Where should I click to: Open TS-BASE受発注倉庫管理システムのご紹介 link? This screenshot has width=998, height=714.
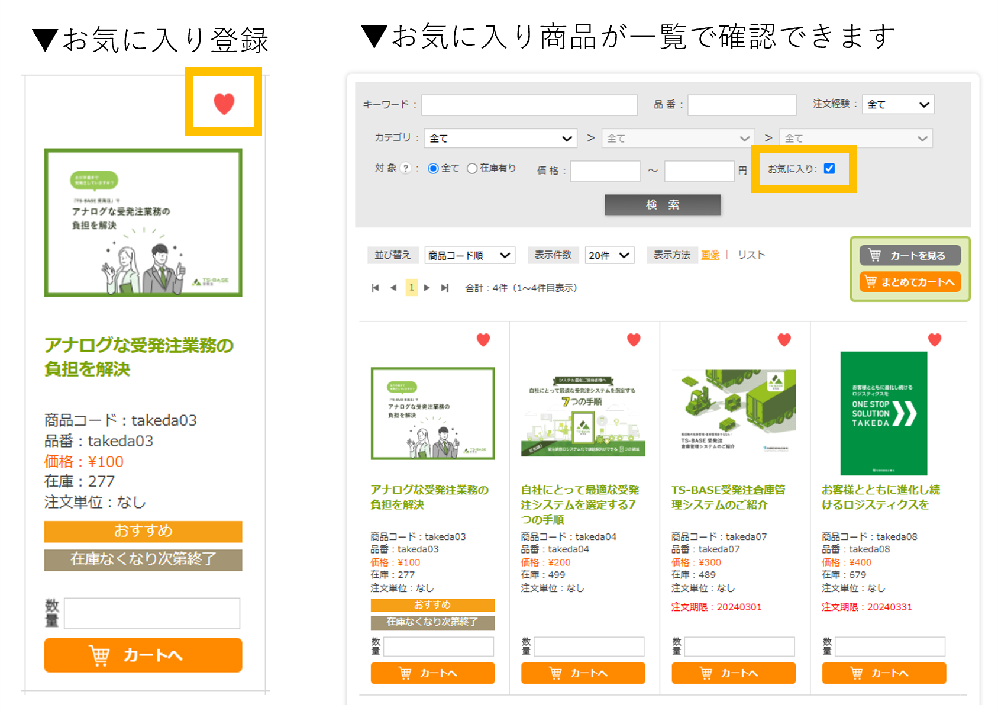coord(728,497)
